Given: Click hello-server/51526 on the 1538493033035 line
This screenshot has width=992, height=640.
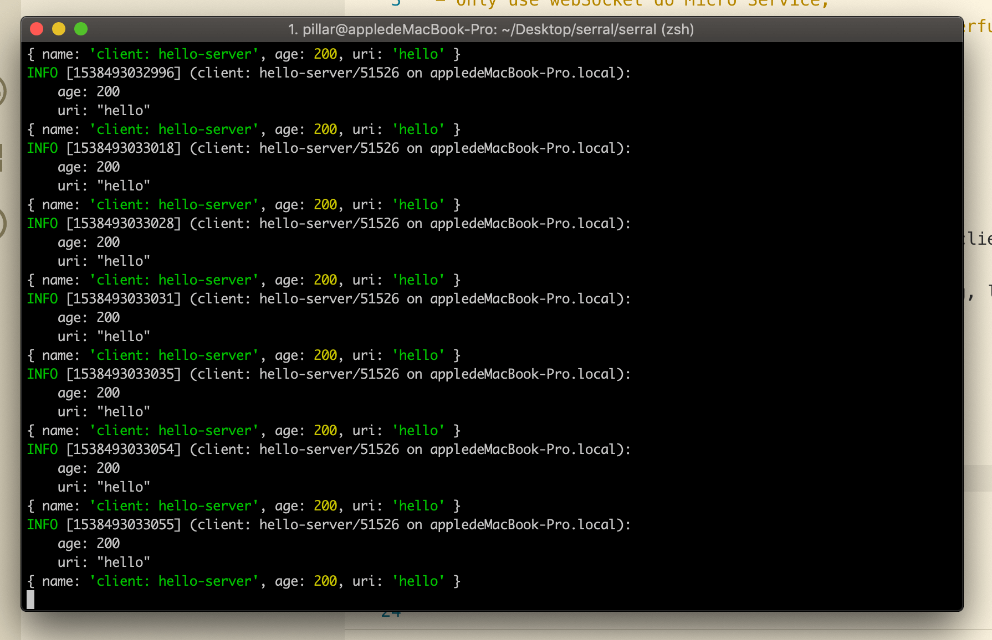Looking at the screenshot, I should (x=329, y=374).
